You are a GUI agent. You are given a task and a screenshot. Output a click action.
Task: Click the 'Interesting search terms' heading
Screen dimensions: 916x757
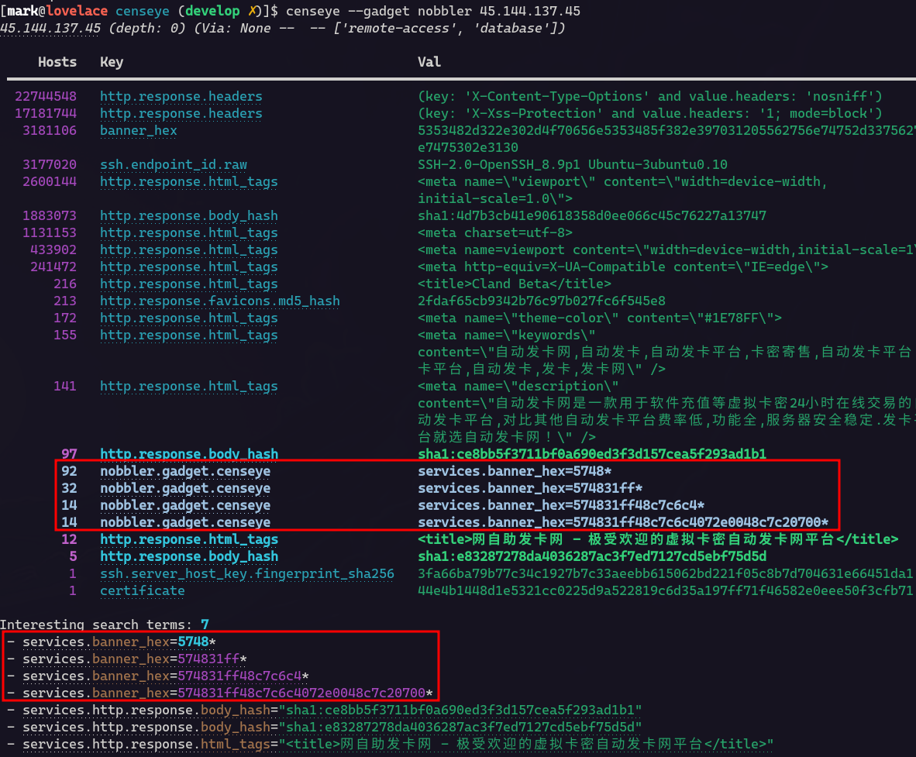(x=96, y=624)
